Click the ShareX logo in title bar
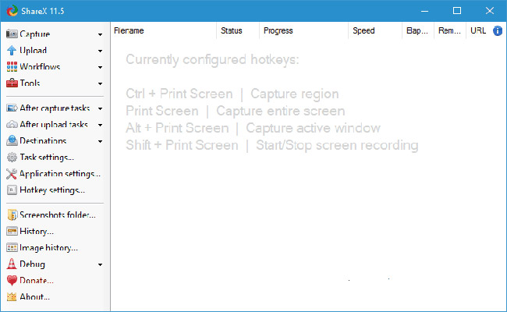Viewport: 507px width, 312px height. point(12,11)
